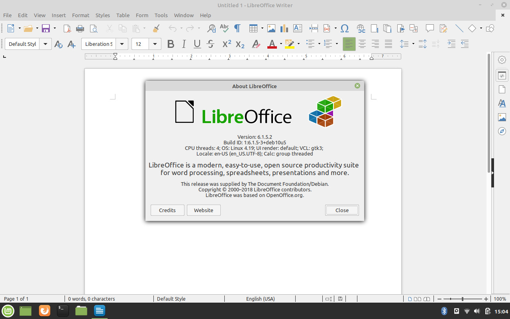This screenshot has width=510, height=319.
Task: Open sidebar Styles panel icon
Action: click(502, 103)
